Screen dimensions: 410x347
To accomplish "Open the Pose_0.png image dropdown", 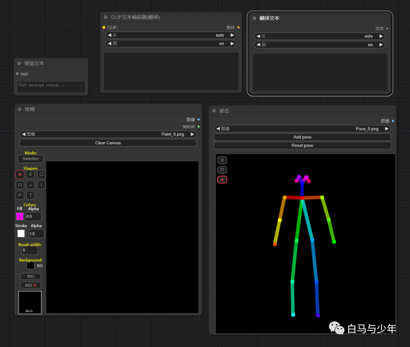I will 302,129.
